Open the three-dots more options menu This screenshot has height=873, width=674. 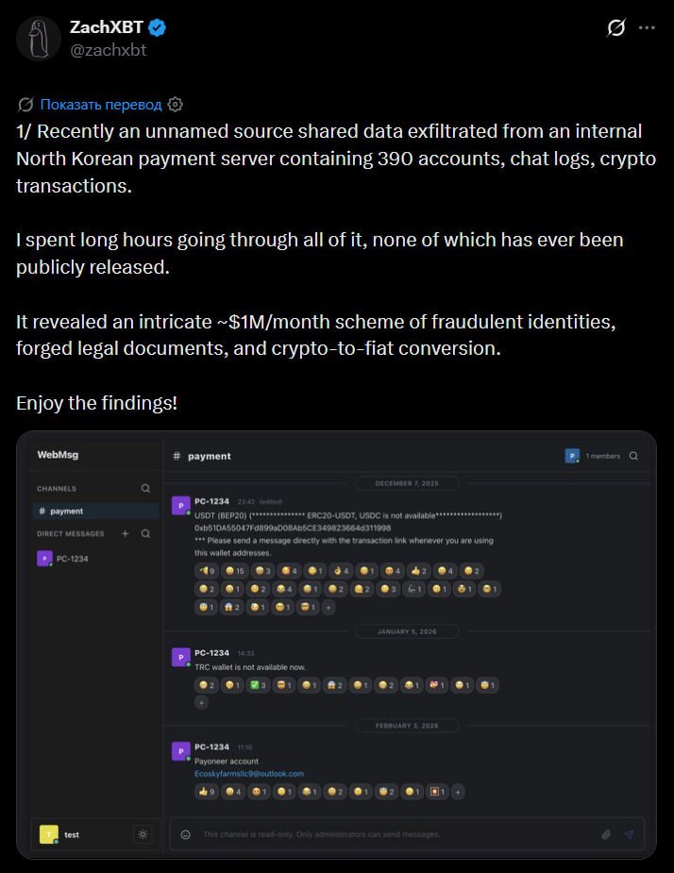647,28
